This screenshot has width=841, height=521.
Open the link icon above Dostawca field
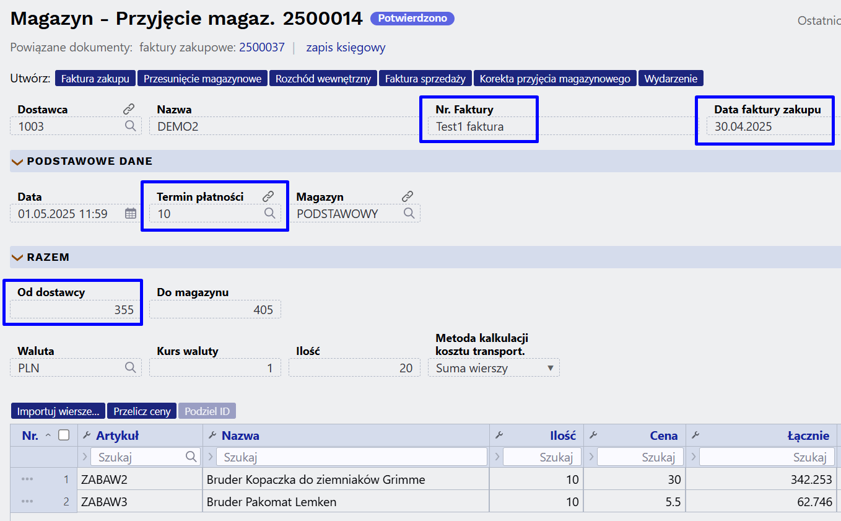point(129,109)
